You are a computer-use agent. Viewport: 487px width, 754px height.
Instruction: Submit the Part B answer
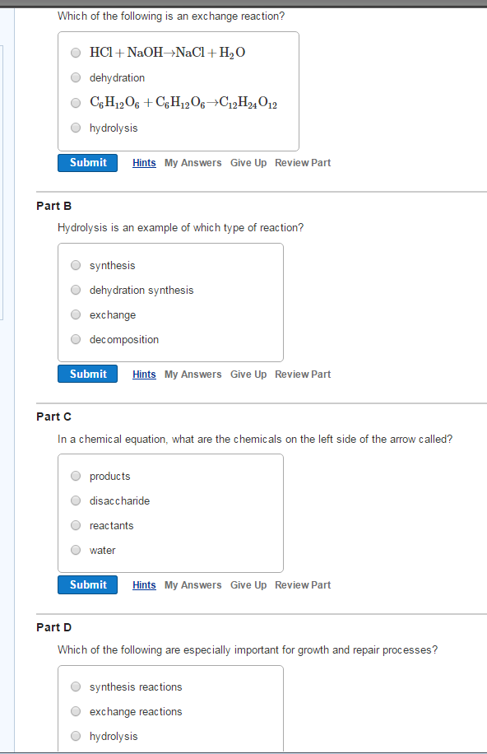click(87, 373)
